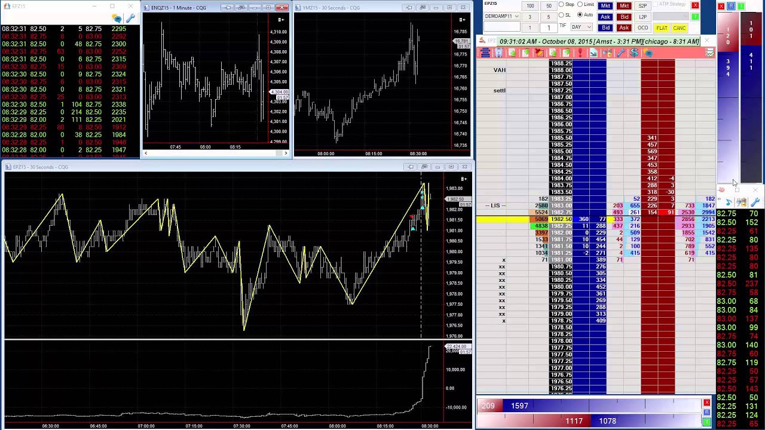765x430 pixels.
Task: Set quantity preset 100
Action: pos(530,6)
